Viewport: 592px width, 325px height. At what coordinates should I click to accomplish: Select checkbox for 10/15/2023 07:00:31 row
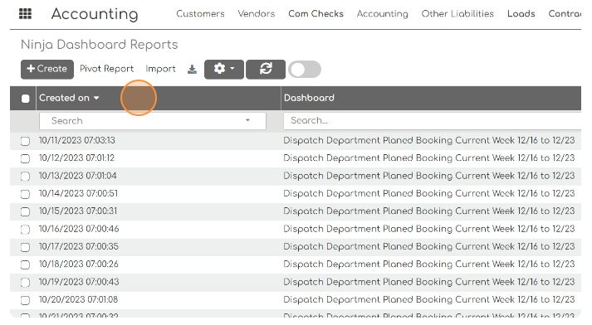[25, 212]
